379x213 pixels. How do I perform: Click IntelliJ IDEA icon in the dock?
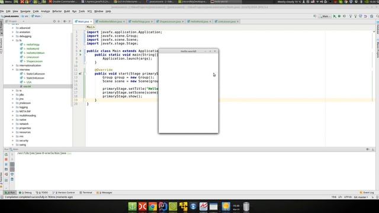click(x=163, y=206)
